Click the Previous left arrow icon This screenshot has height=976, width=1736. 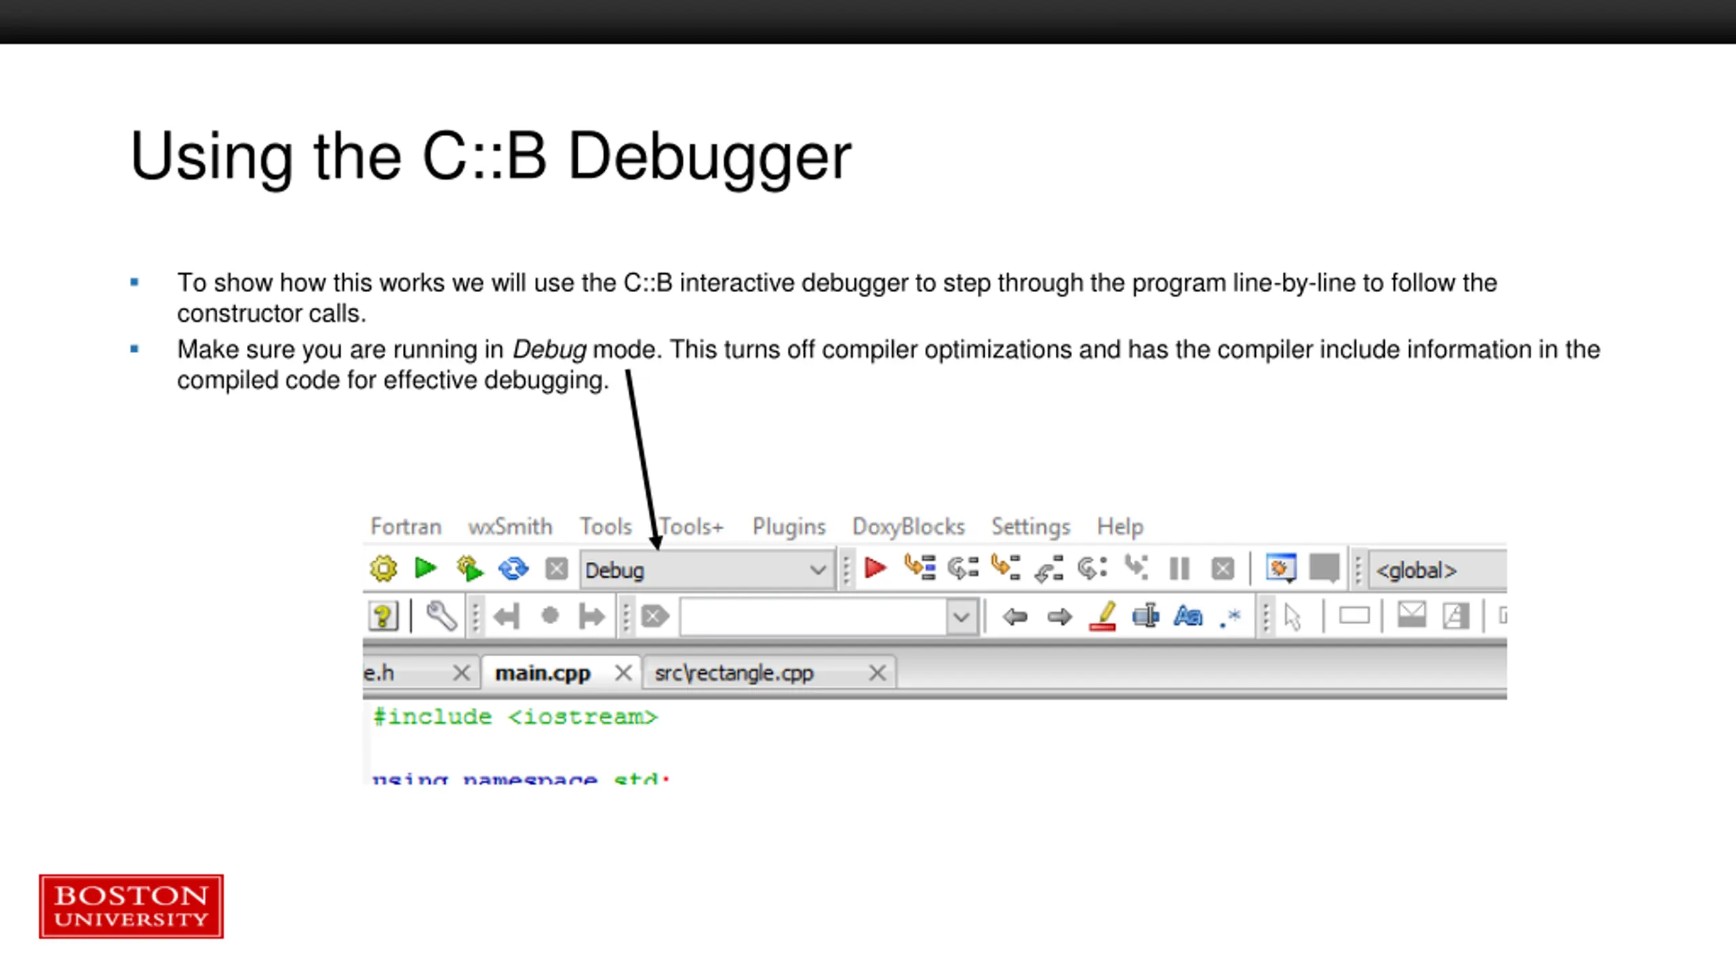coord(1015,616)
